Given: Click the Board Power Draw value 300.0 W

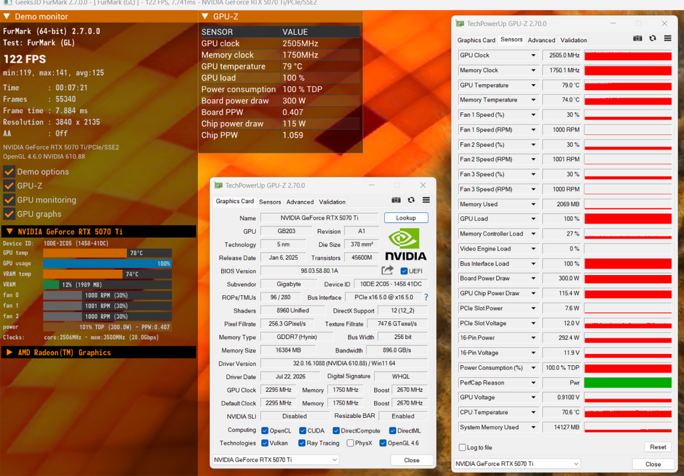Looking at the screenshot, I should coord(562,278).
